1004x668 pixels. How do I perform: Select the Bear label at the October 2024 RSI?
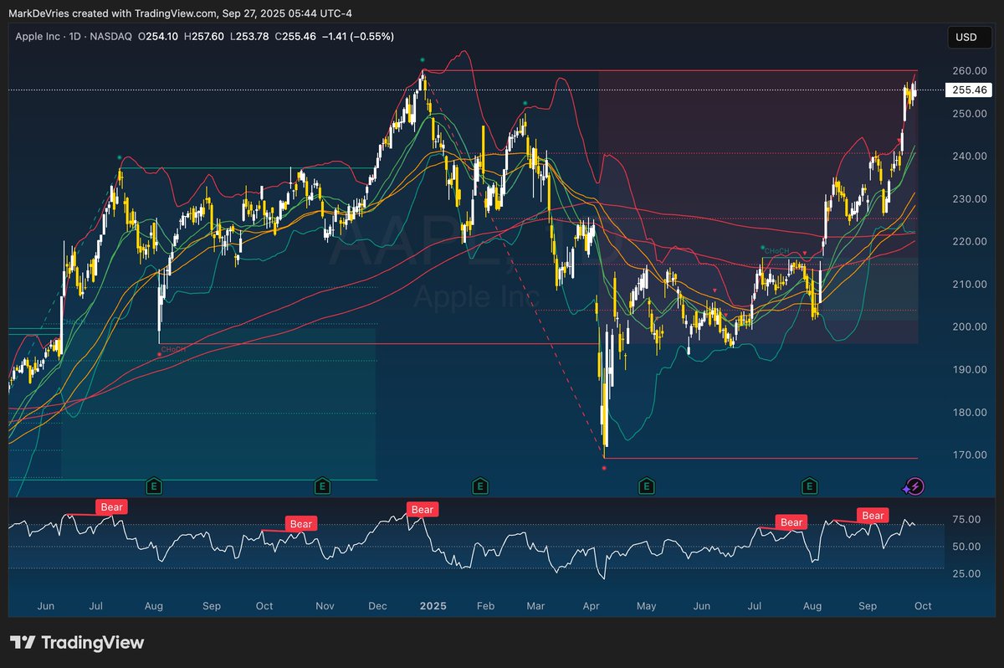coord(300,524)
